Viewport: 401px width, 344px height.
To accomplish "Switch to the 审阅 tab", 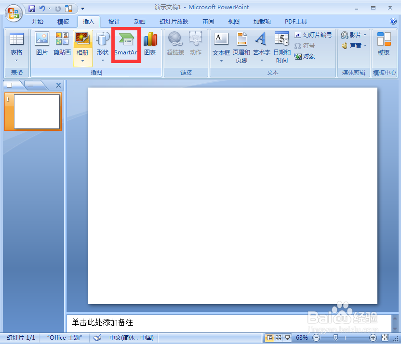I will tap(208, 22).
